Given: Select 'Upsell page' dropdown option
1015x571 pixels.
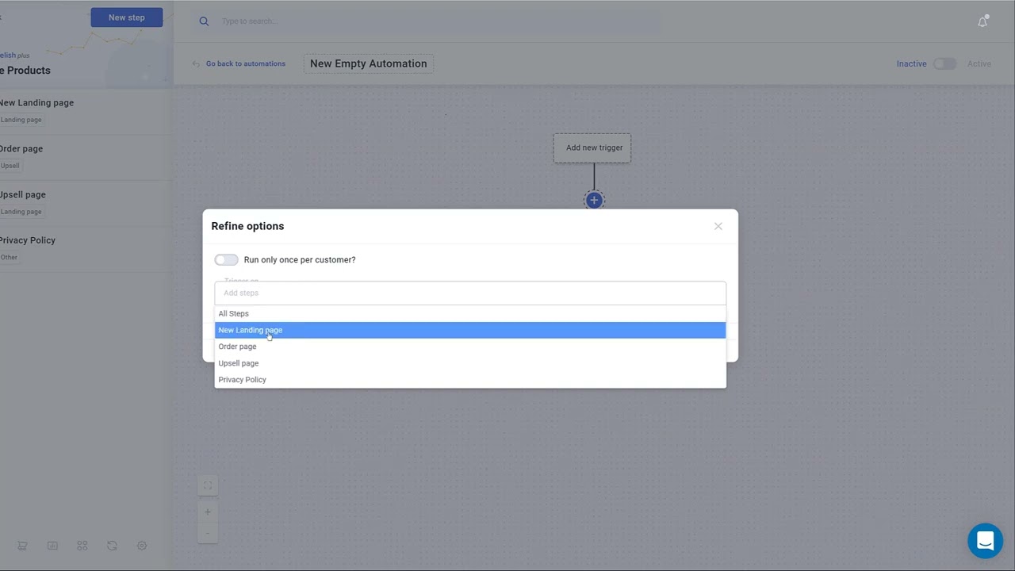Looking at the screenshot, I should coord(239,363).
